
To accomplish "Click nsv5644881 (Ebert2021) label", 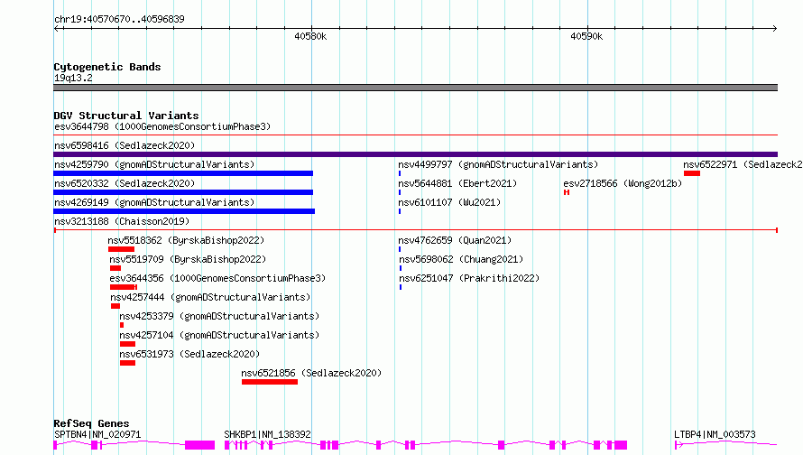I will [457, 183].
